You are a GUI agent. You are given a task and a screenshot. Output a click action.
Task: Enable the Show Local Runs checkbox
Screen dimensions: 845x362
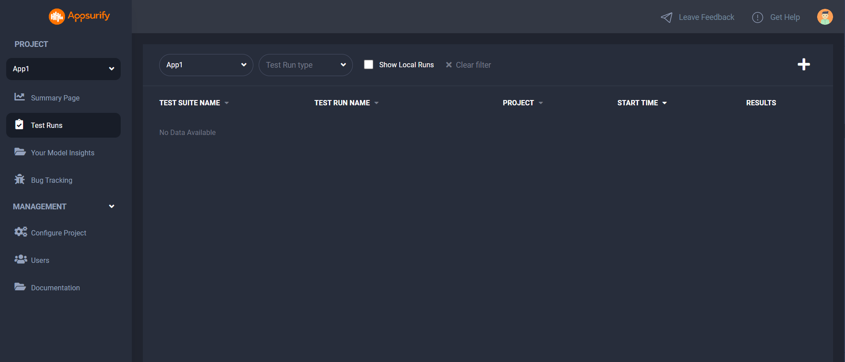tap(368, 65)
